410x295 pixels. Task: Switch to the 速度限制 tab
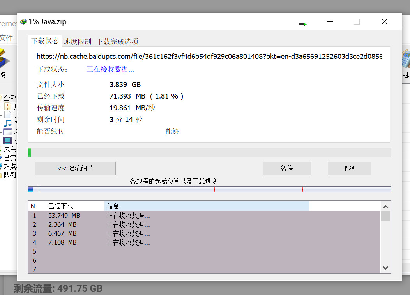pos(78,41)
